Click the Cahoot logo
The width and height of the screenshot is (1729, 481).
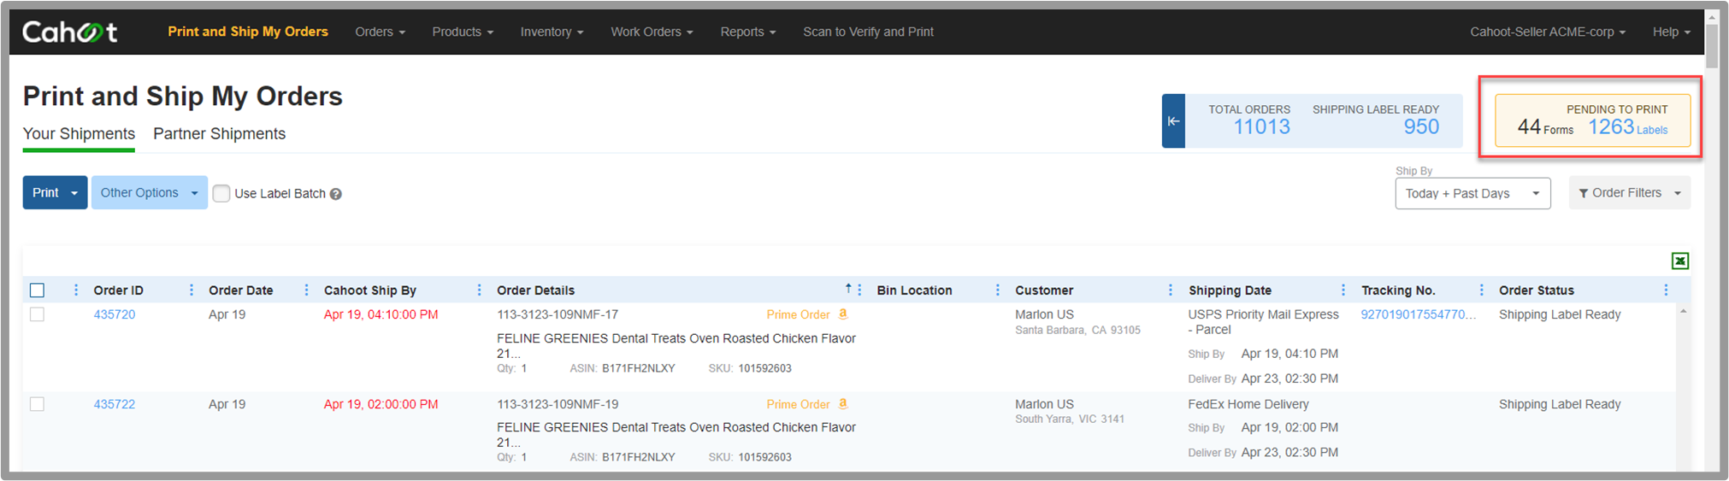pos(70,32)
